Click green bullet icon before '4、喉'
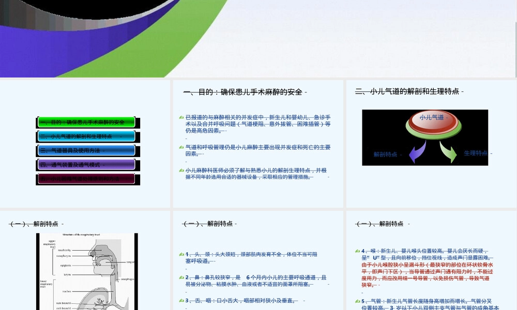The width and height of the screenshot is (517, 310). [357, 251]
